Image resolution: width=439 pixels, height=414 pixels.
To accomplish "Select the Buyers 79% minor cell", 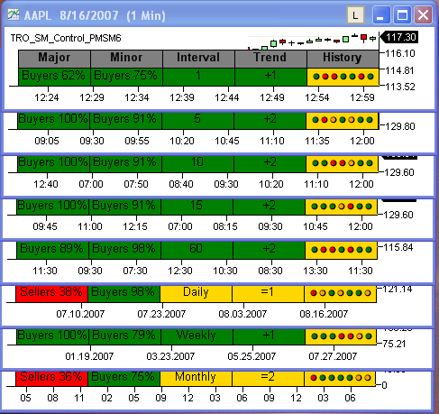I will [124, 336].
